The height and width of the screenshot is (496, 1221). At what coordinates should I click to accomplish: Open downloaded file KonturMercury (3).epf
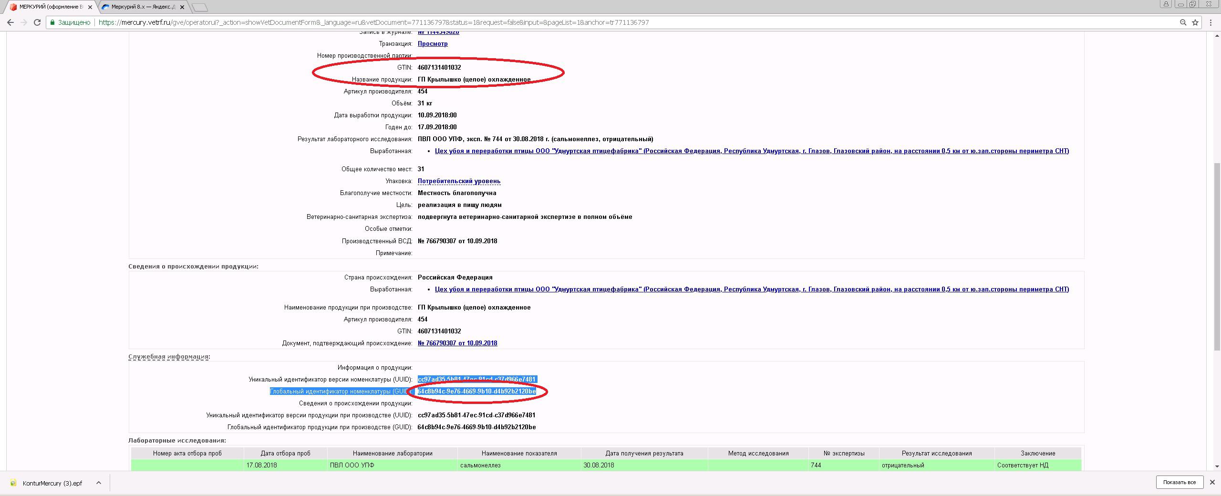[52, 483]
